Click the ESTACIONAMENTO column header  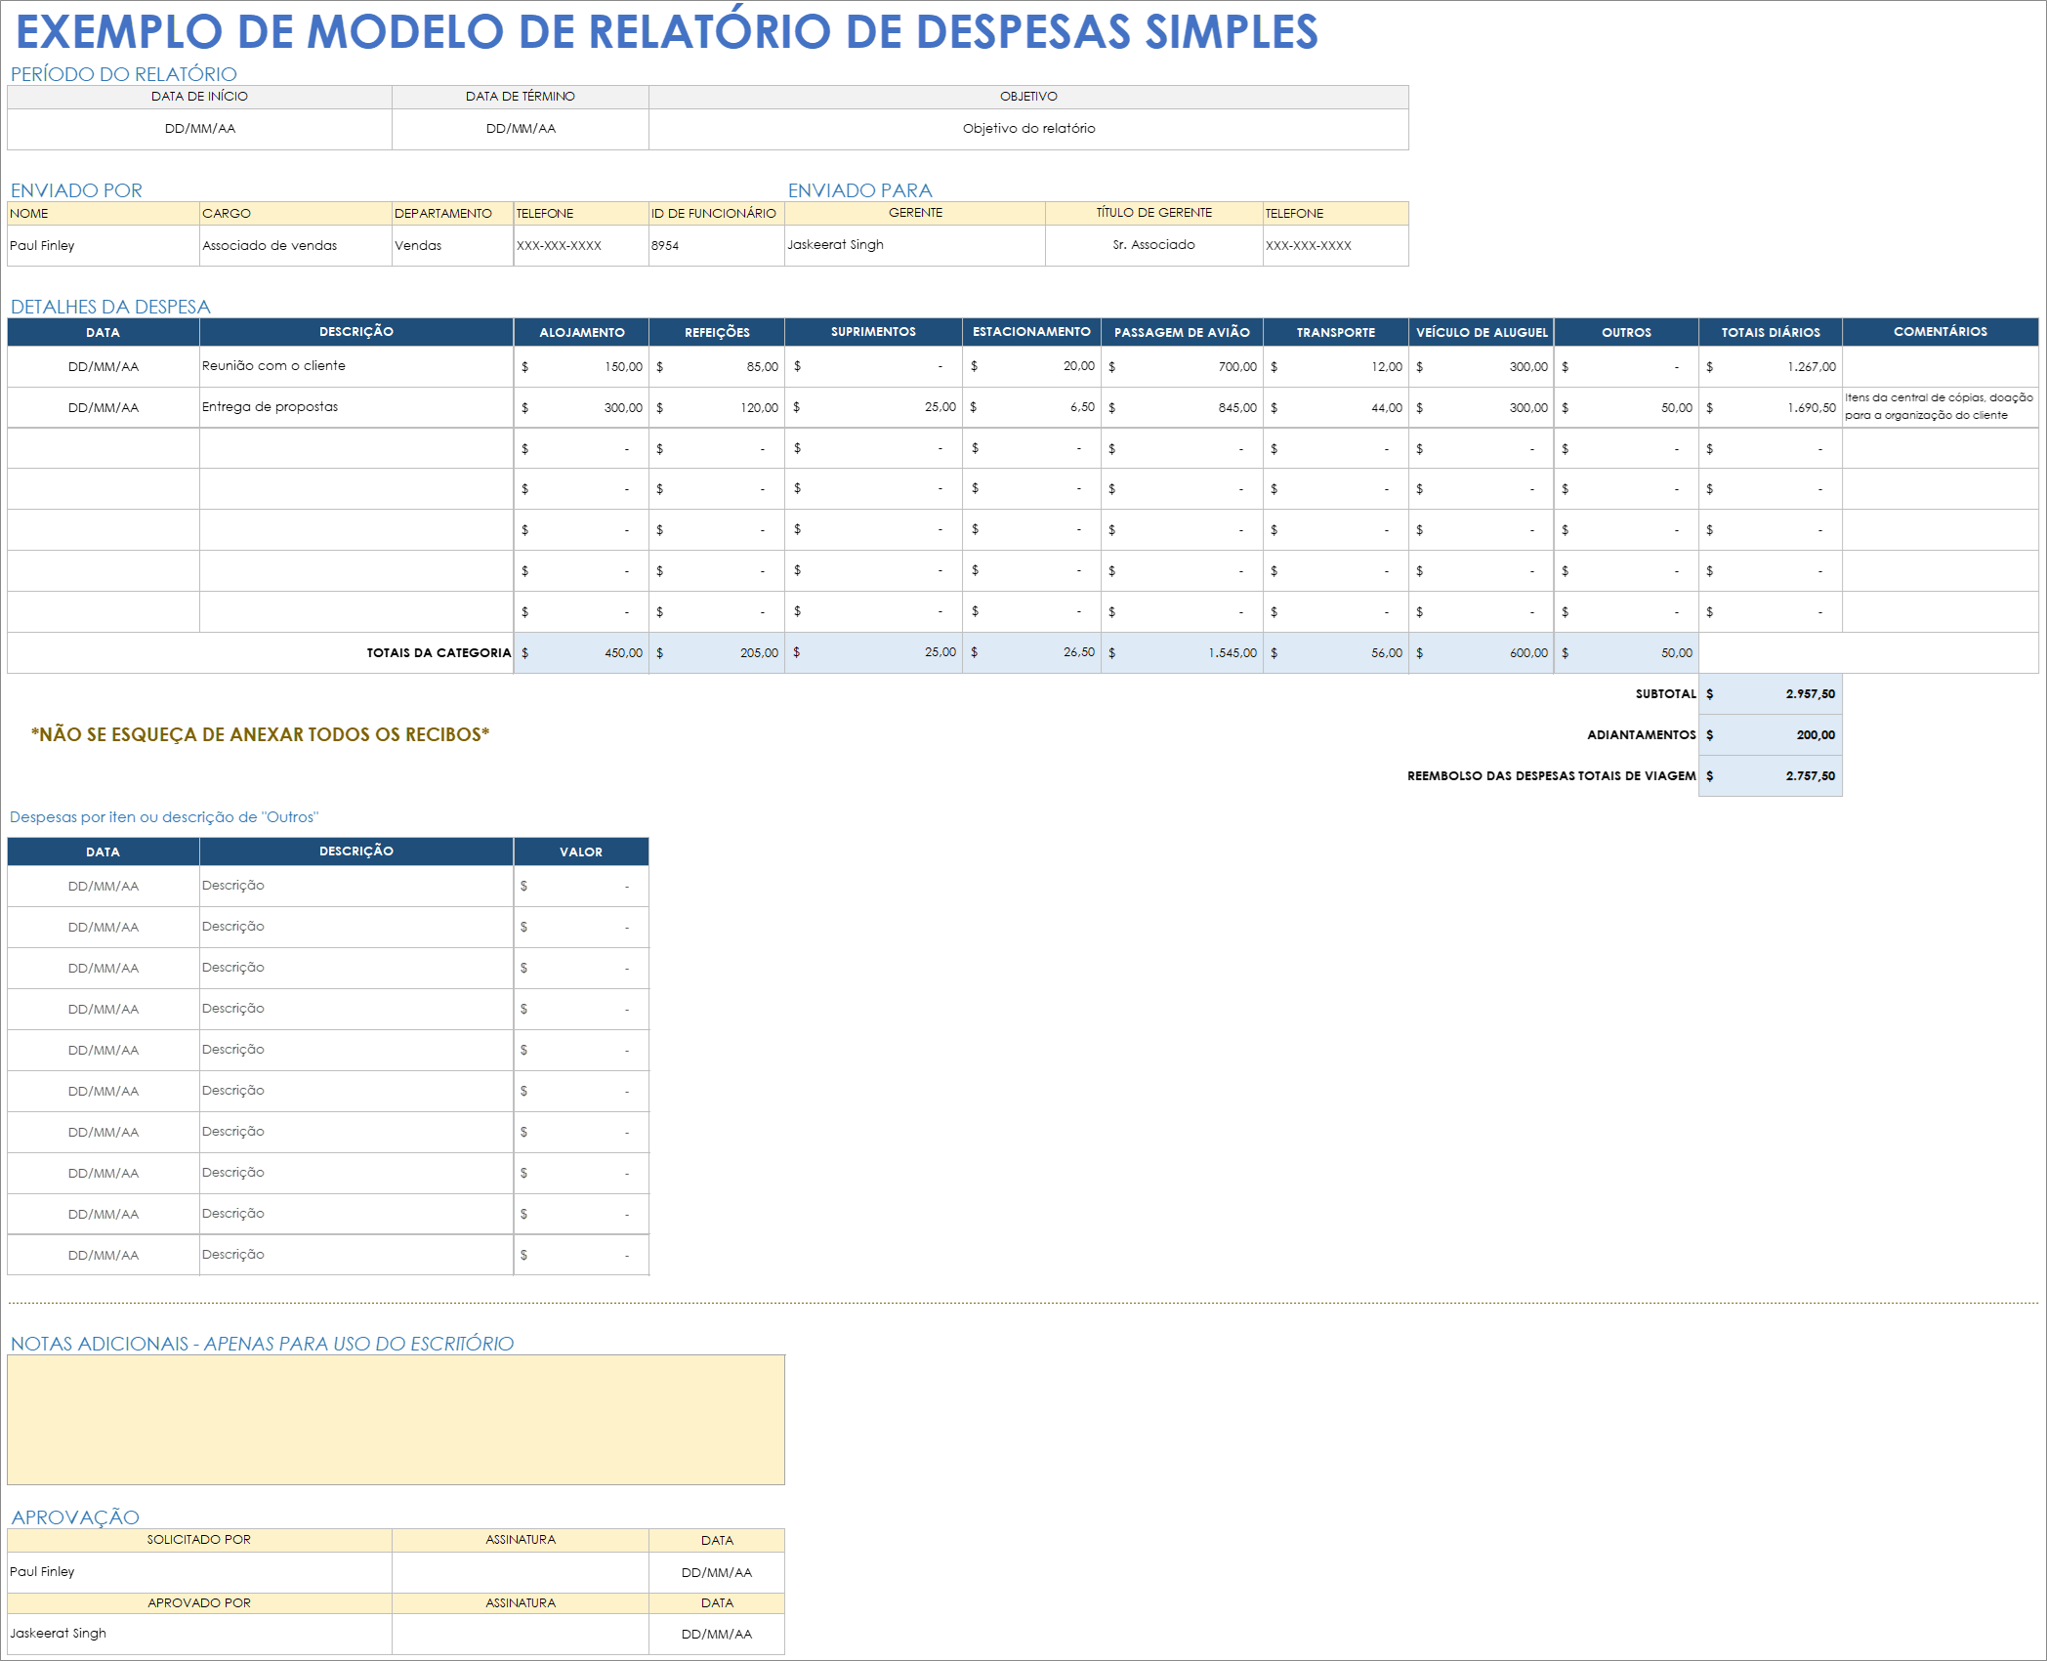point(1031,332)
